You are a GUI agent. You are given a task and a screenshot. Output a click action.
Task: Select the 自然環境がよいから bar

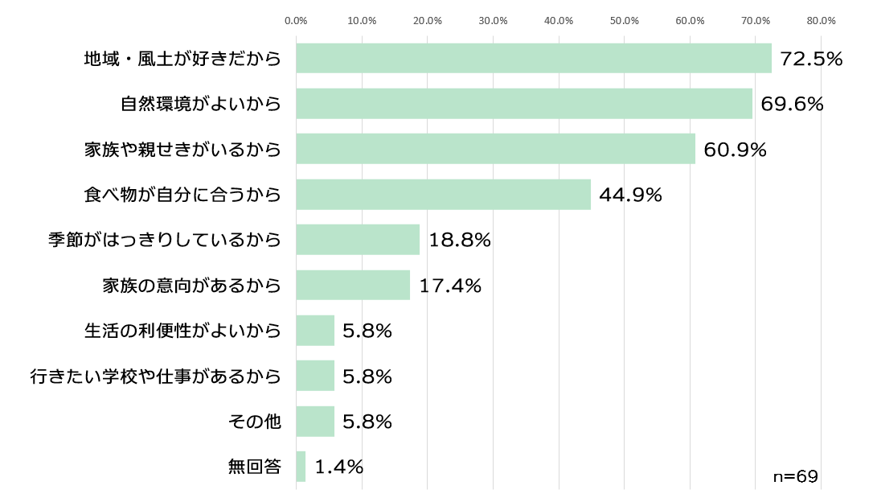523,104
